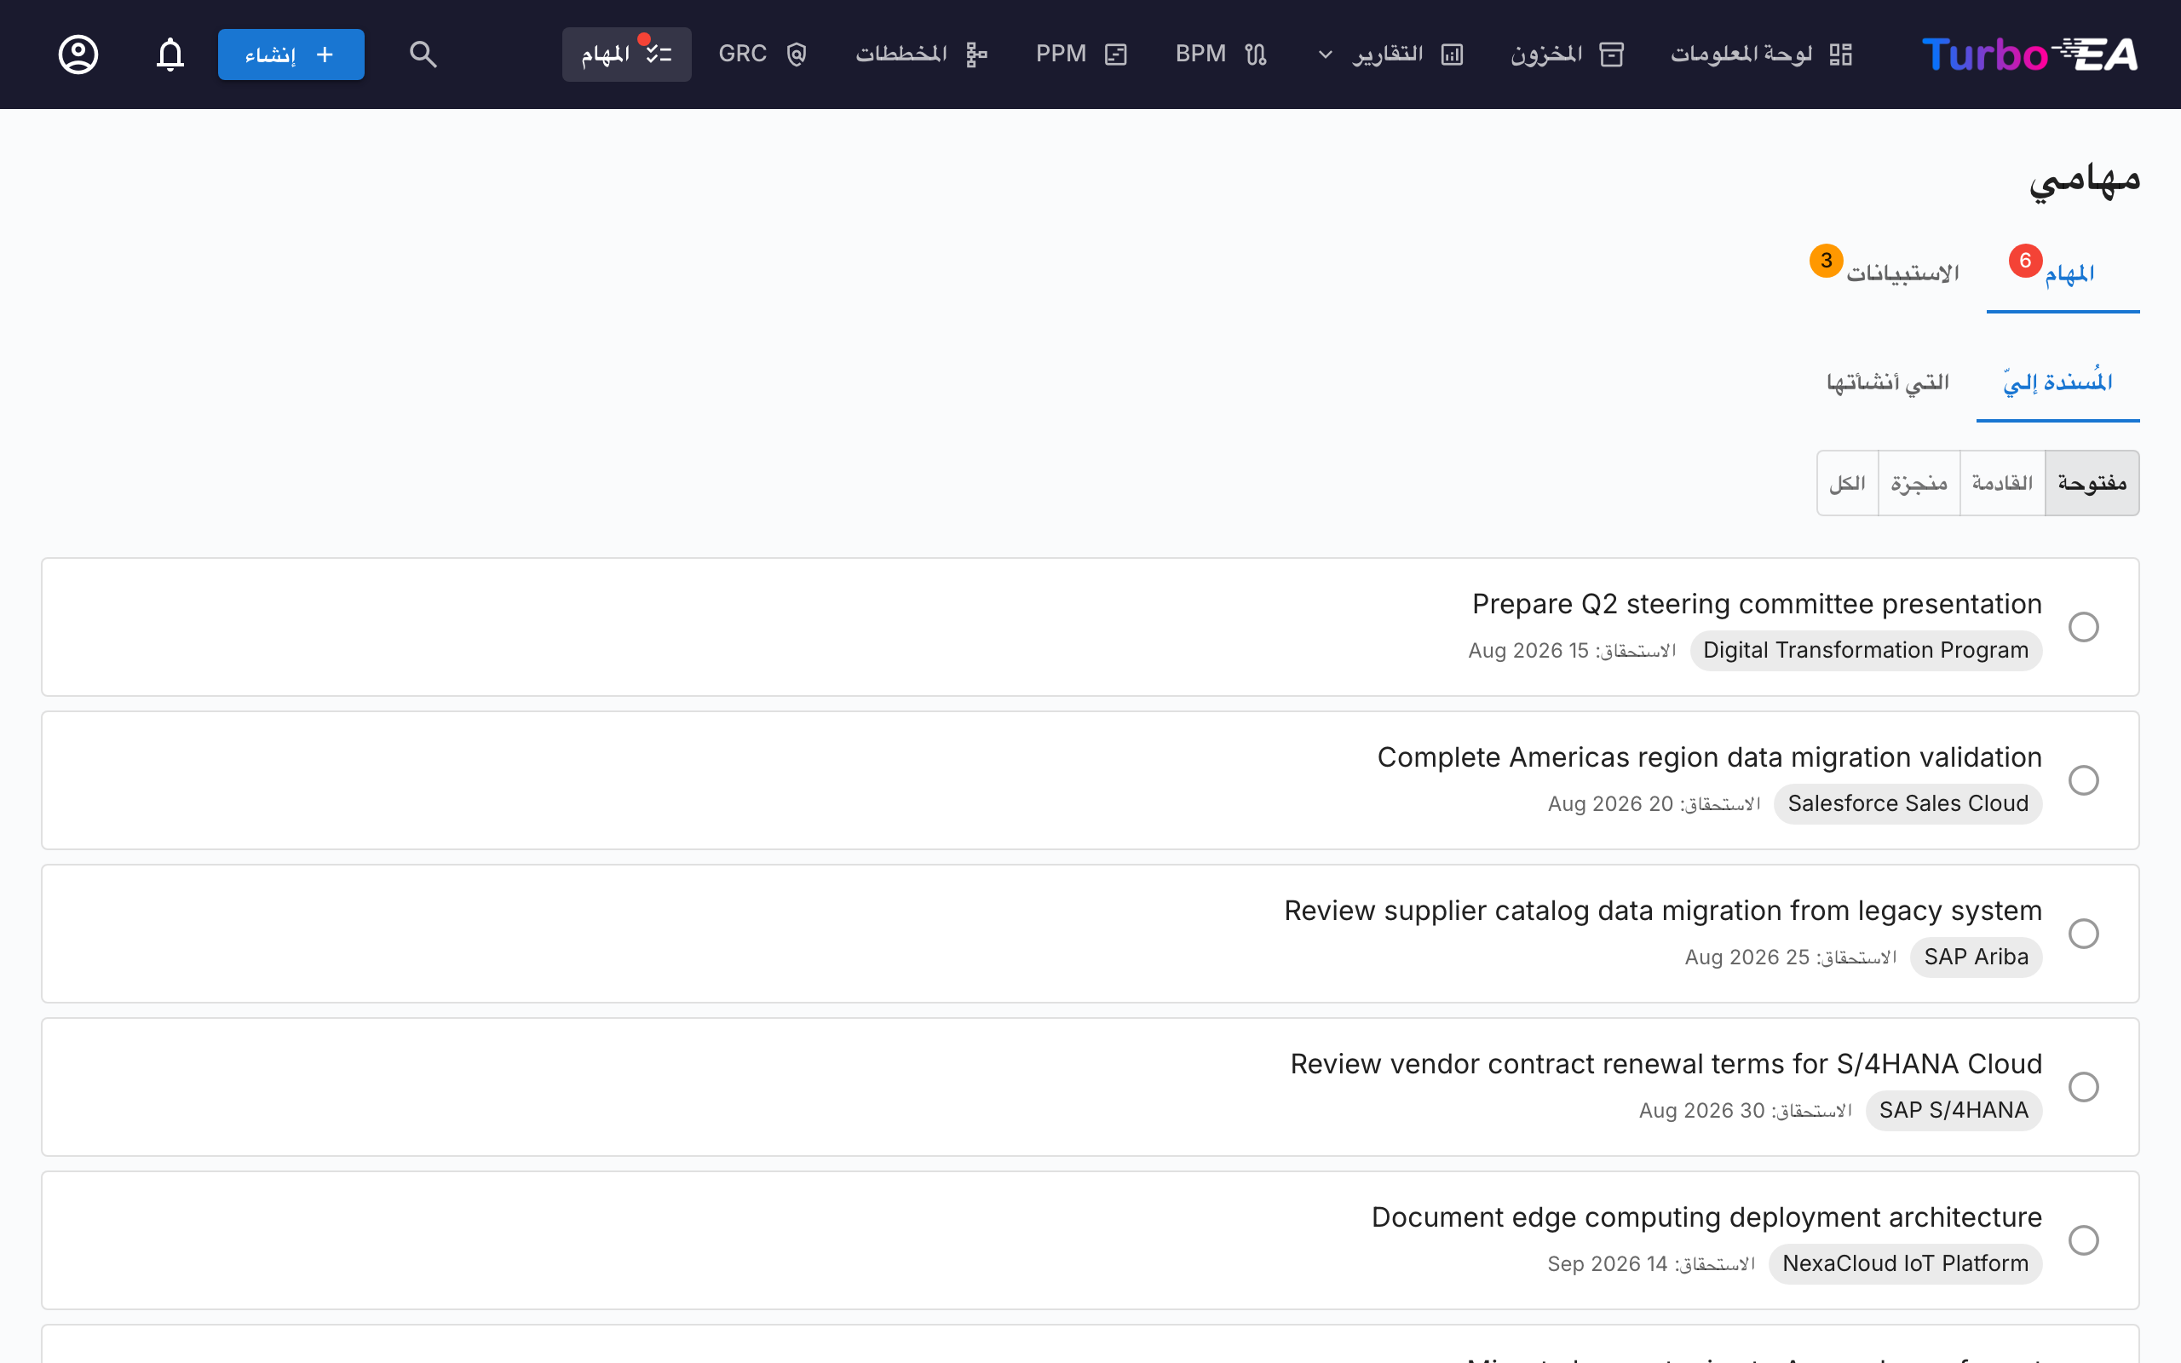This screenshot has height=1363, width=2181.
Task: Filter tasks by مفتوحة open
Action: click(x=2092, y=483)
